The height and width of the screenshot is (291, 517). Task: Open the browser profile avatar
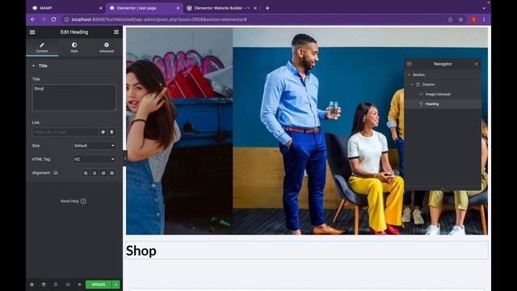(474, 19)
